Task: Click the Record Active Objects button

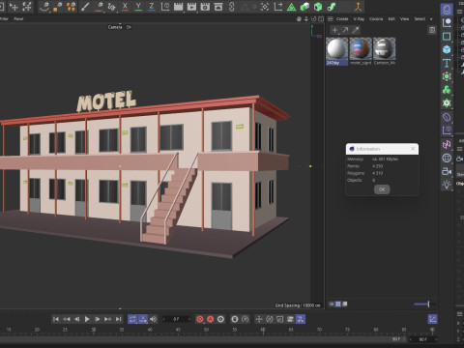Action: click(200, 319)
